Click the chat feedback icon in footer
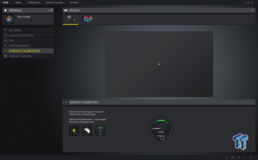The width and height of the screenshot is (258, 160). [x=233, y=158]
